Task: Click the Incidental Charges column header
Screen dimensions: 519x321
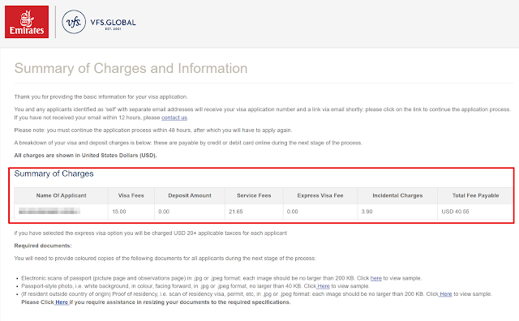Action: 397,195
